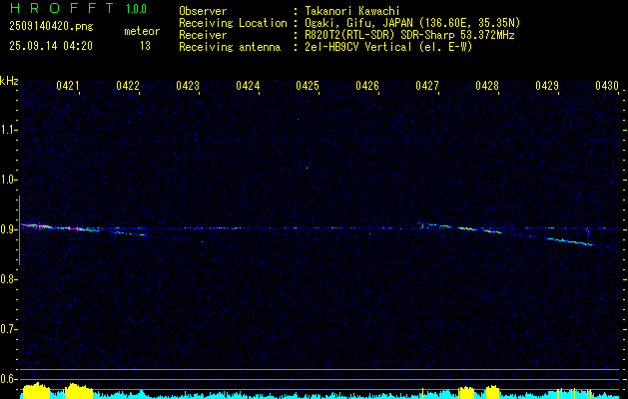Click the kHz unit label
Image resolution: width=628 pixels, height=399 pixels.
pos(9,81)
